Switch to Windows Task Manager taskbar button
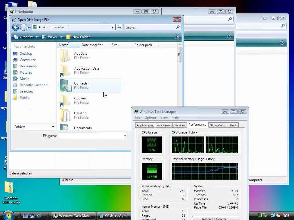The width and height of the screenshot is (294, 220). (73, 216)
